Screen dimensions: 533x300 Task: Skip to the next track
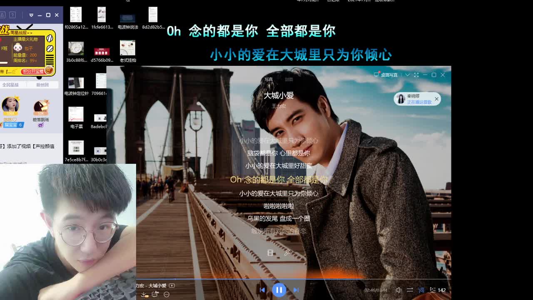click(296, 290)
